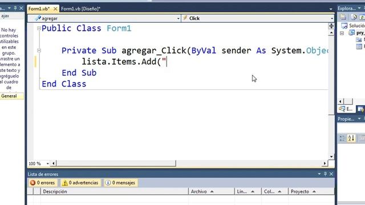Collapse the Public Class Form1 region

[39, 28]
